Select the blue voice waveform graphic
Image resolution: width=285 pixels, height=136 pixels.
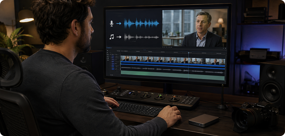(x=142, y=23)
